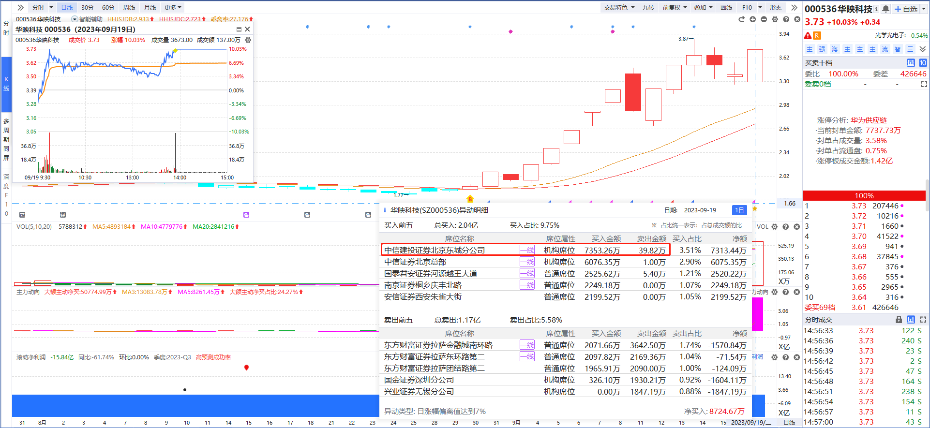Select the 月线 monthly tab

pyautogui.click(x=150, y=7)
